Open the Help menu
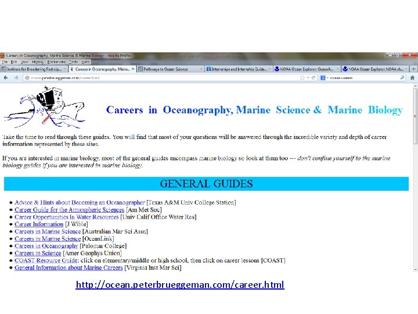Viewport: 418px width, 314px height. [85, 62]
